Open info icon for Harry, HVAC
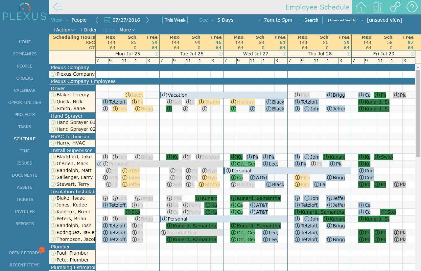The width and height of the screenshot is (421, 271). click(x=53, y=143)
